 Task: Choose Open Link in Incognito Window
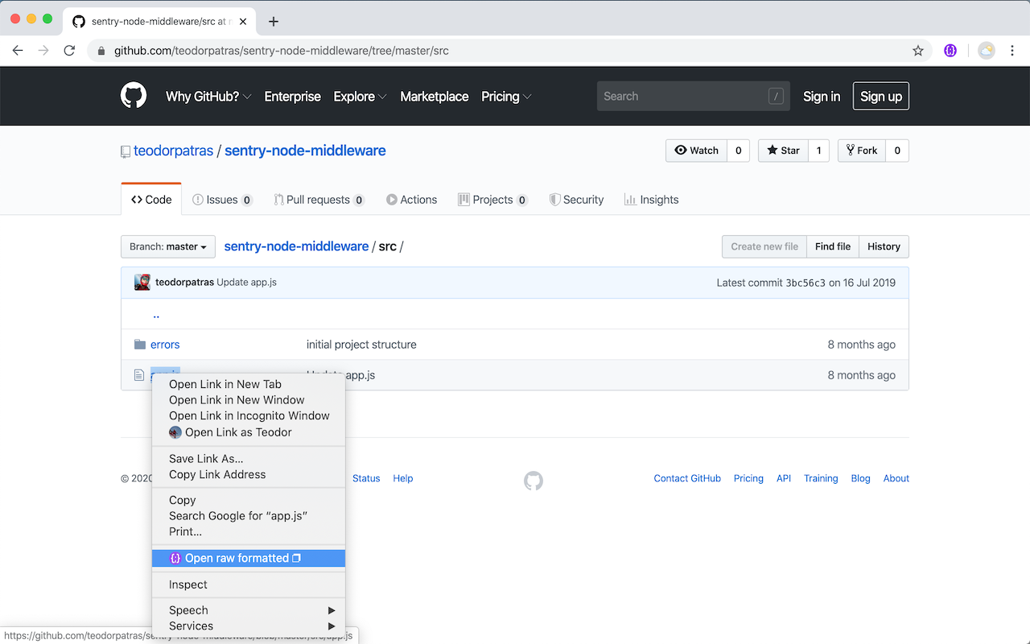(x=249, y=415)
